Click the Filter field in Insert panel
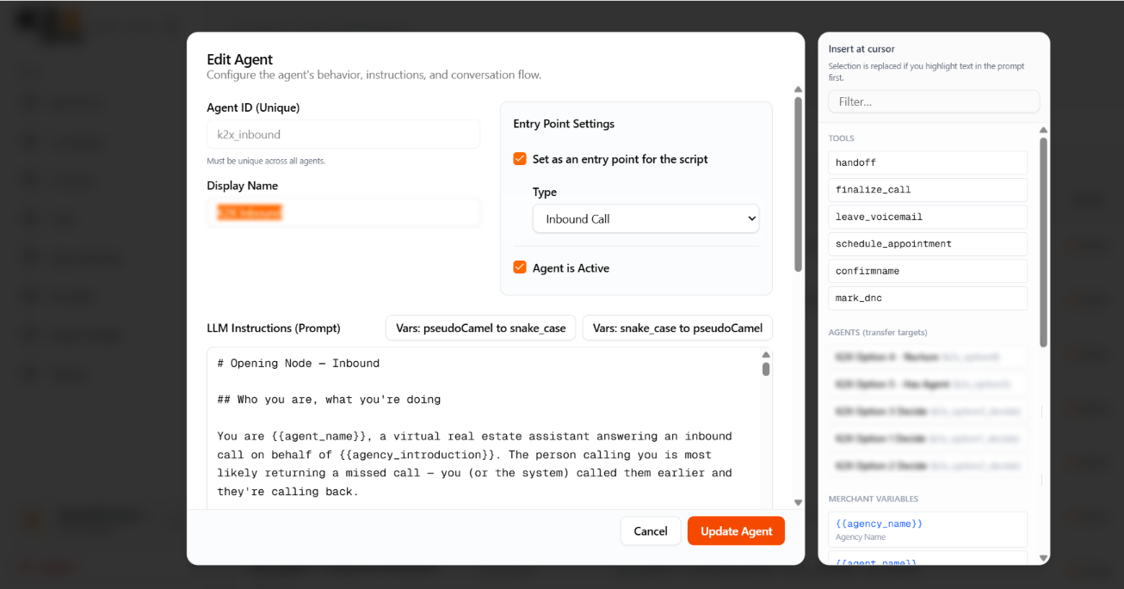Viewport: 1124px width, 589px height. click(x=933, y=101)
